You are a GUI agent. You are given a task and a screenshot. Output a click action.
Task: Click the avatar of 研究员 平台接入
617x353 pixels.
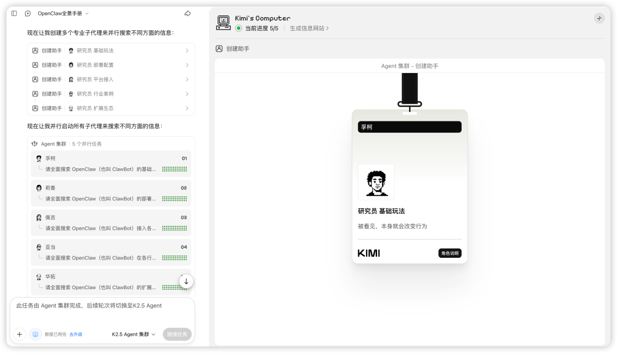(71, 79)
